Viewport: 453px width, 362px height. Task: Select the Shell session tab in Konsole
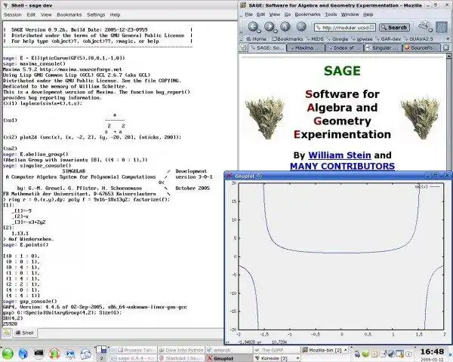25,333
